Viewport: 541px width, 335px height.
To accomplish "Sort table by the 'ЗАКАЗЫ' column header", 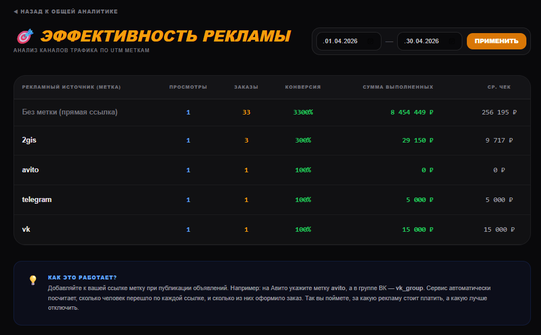I will 246,87.
